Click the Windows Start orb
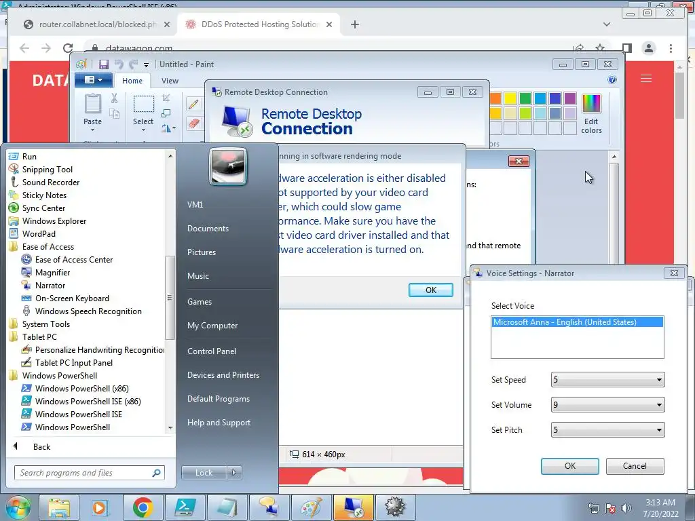The width and height of the screenshot is (695, 521). [17, 507]
